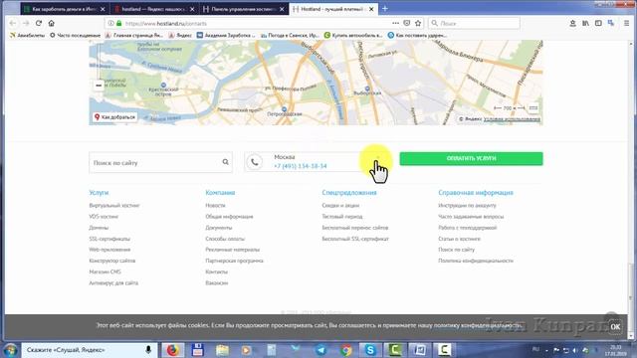The image size is (637, 358).
Task: Open the 'Купить автомобиль' bookmark
Action: [353, 36]
